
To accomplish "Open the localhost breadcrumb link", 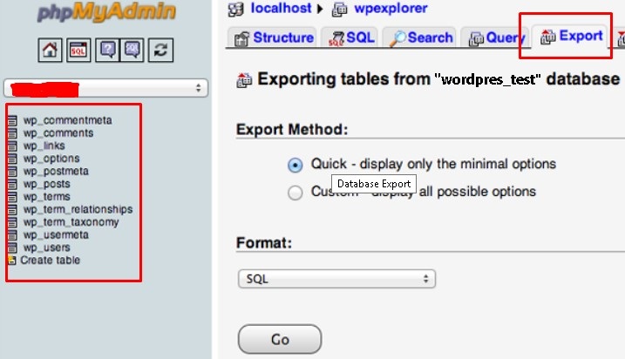I will 281,9.
